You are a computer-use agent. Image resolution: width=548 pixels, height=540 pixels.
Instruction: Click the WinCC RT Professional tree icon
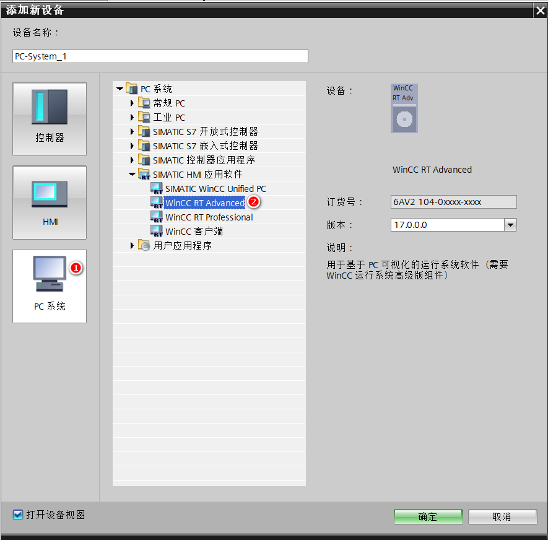click(x=156, y=217)
